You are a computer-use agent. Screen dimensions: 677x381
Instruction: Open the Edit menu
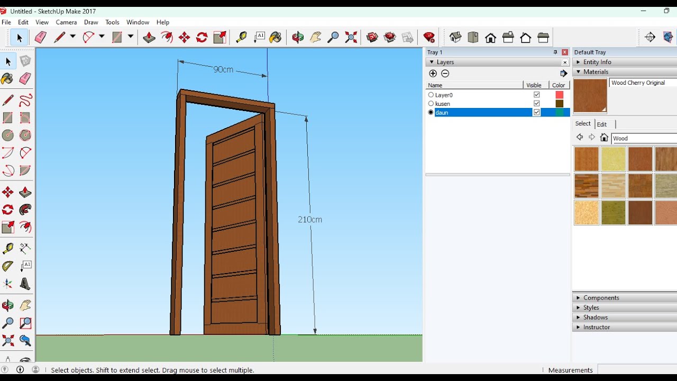(x=23, y=22)
